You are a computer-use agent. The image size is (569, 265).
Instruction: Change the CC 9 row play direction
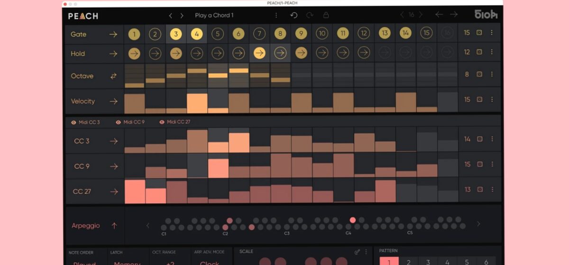point(113,166)
